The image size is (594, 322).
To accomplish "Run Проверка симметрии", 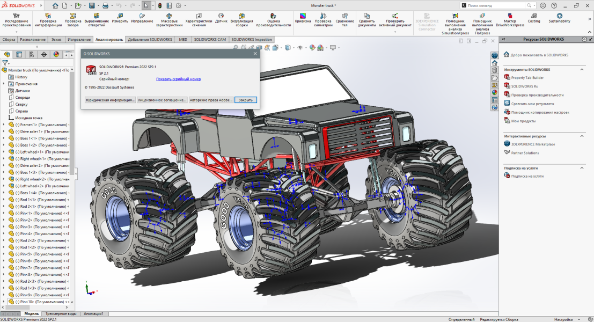I will [x=323, y=20].
